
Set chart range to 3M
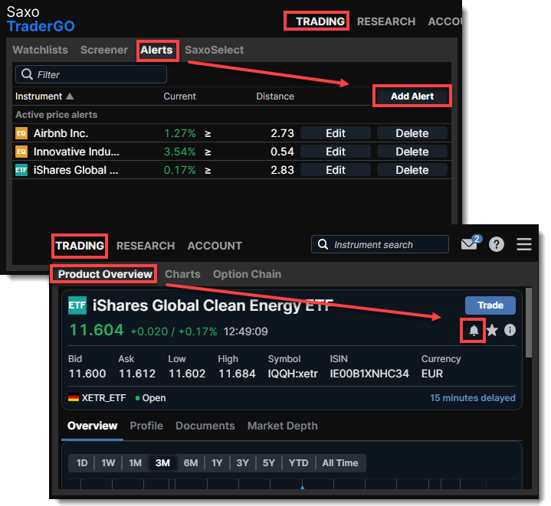pos(162,463)
